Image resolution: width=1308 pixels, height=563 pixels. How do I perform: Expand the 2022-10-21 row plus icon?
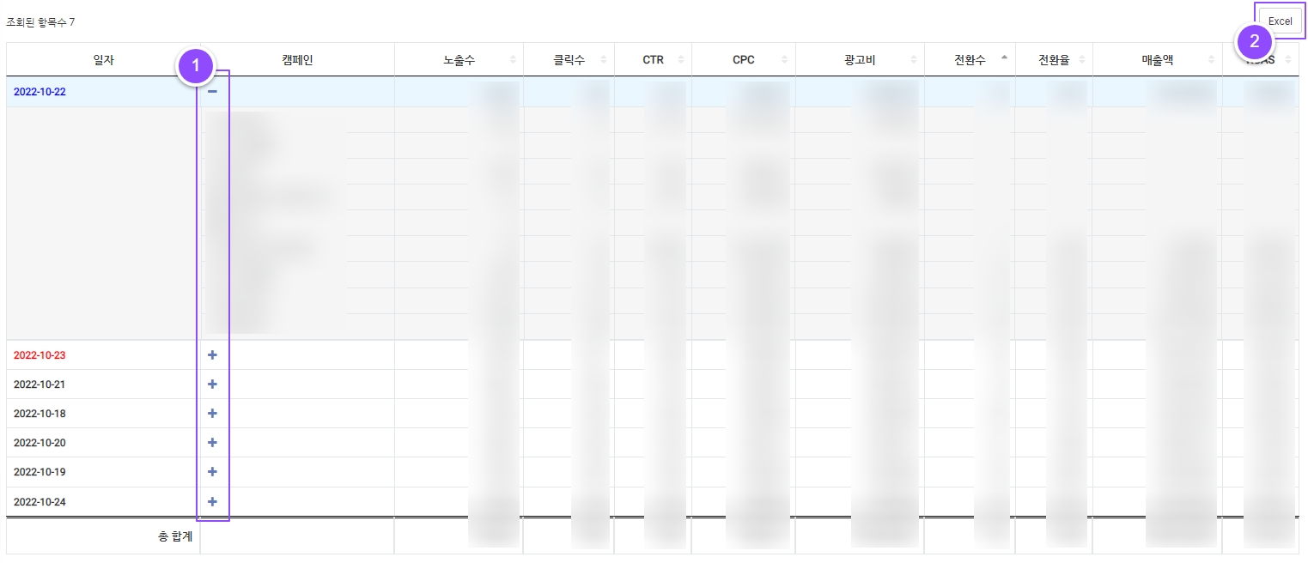[x=212, y=384]
